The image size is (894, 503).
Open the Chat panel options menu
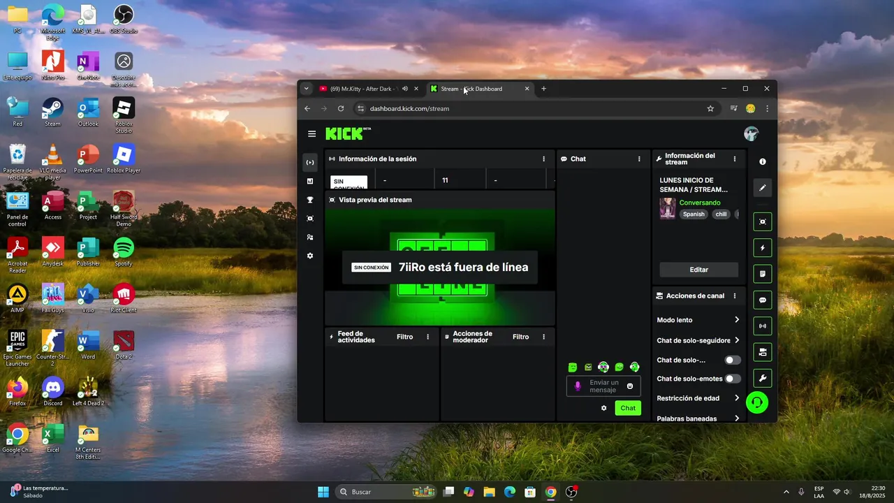(x=638, y=159)
